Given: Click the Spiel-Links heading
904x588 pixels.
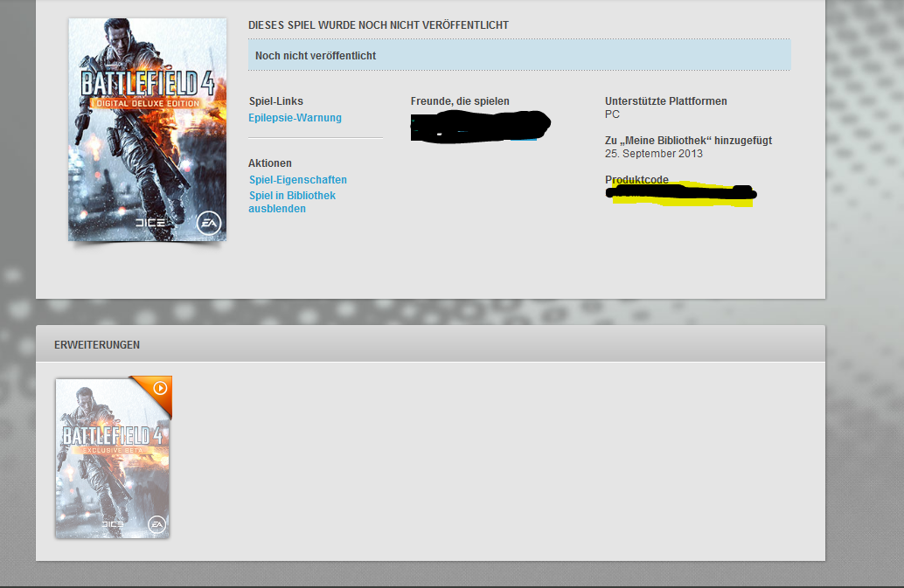Looking at the screenshot, I should click(275, 100).
